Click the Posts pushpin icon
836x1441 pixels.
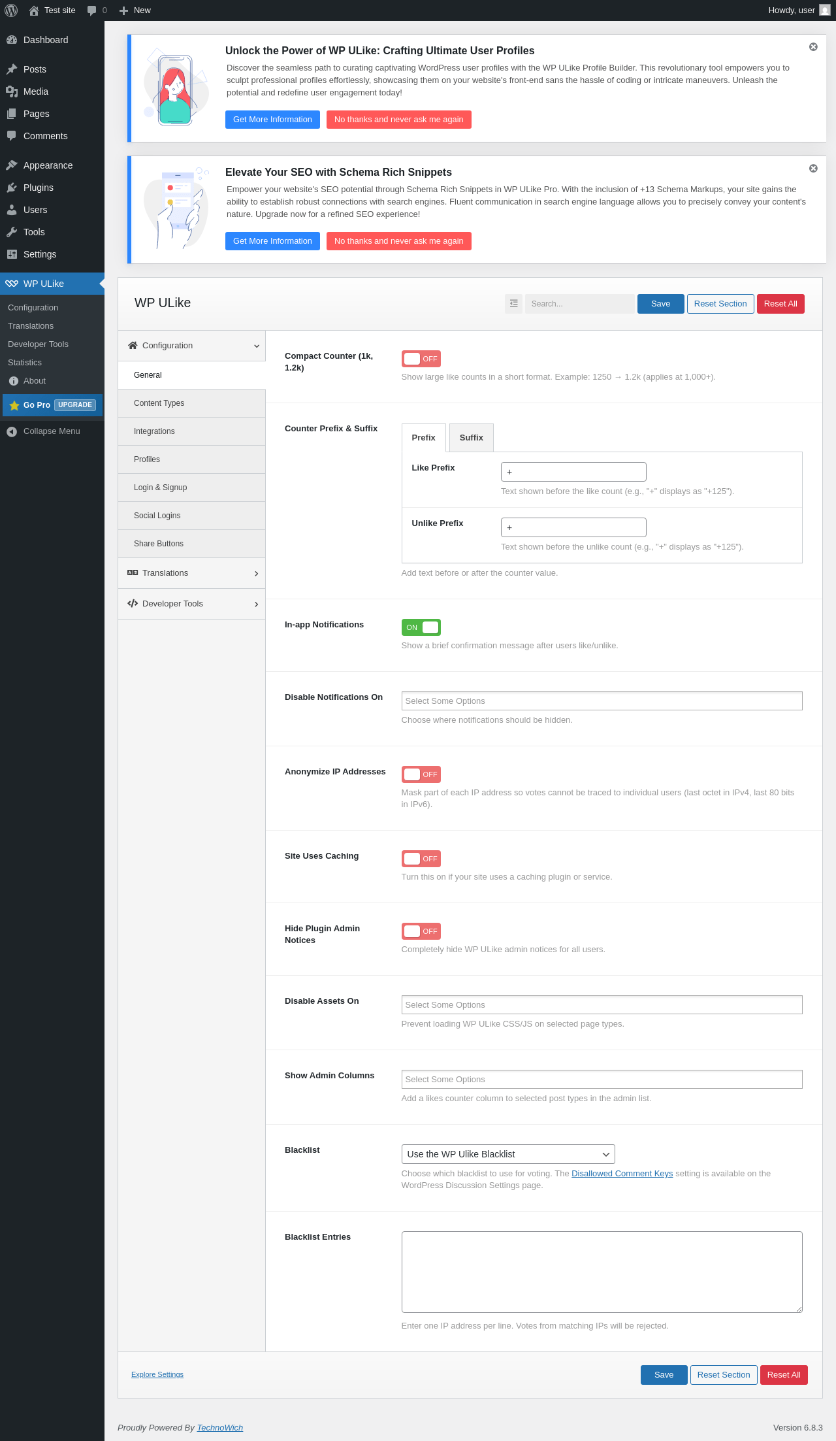click(12, 69)
